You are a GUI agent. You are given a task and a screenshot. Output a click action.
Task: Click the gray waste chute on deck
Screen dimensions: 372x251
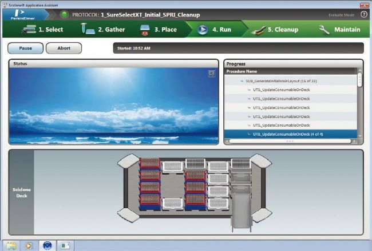click(x=241, y=210)
